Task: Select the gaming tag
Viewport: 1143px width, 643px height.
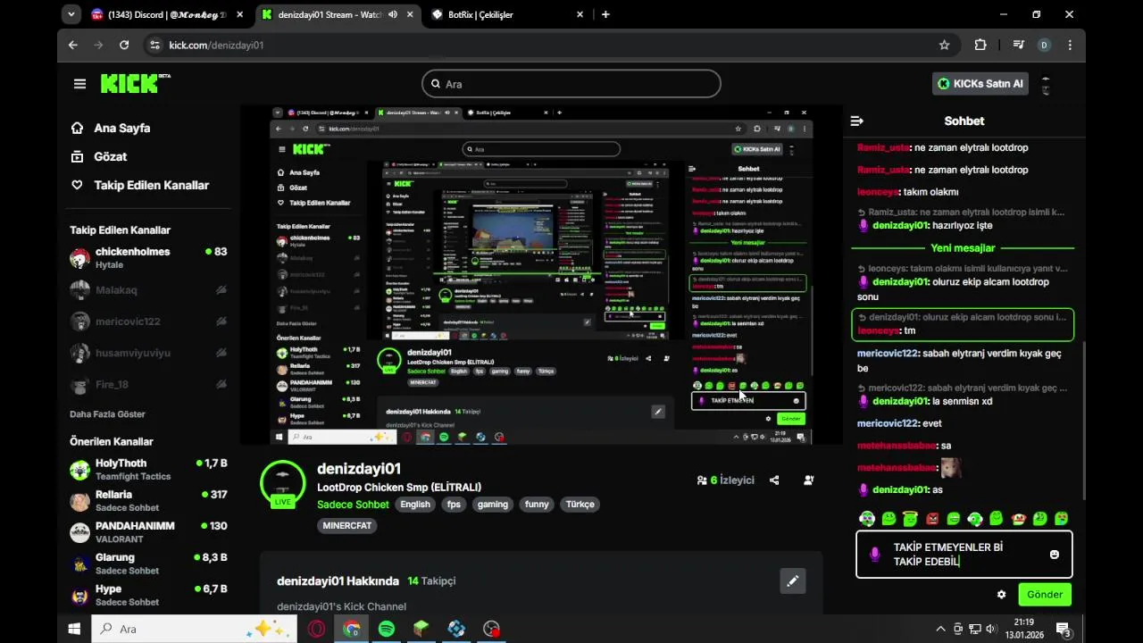Action: [492, 505]
